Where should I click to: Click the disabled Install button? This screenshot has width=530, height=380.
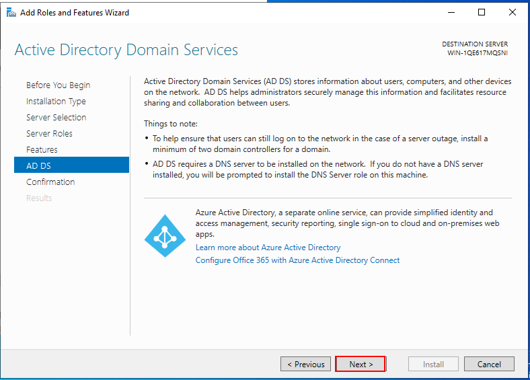(433, 364)
